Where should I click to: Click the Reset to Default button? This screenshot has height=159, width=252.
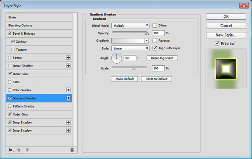[x=156, y=79]
